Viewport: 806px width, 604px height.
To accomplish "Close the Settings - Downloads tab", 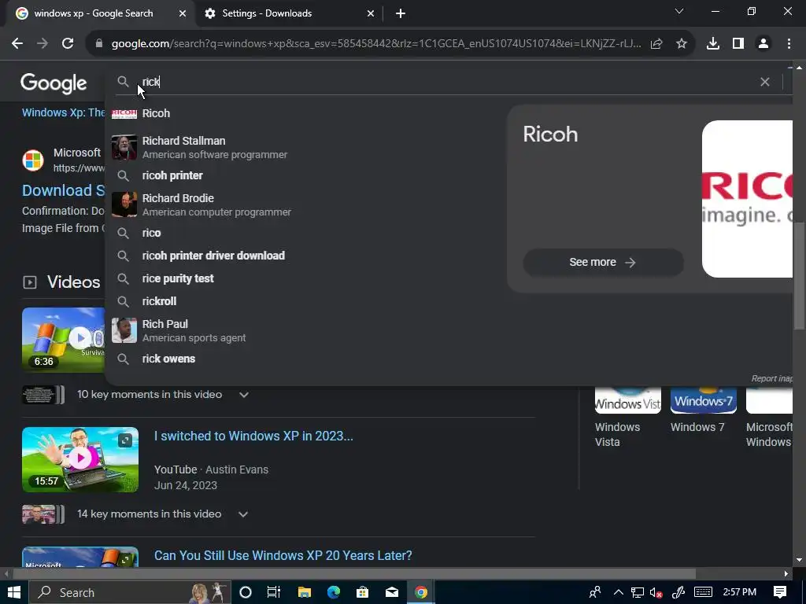I will [371, 14].
